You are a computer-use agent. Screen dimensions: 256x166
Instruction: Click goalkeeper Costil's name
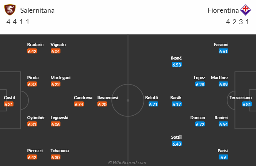[9, 98]
